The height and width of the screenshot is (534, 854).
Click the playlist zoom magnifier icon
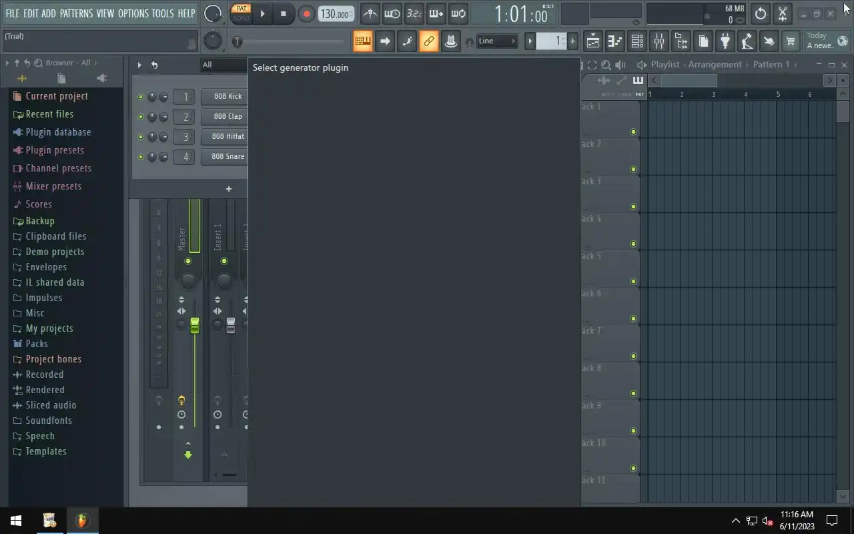(x=606, y=65)
